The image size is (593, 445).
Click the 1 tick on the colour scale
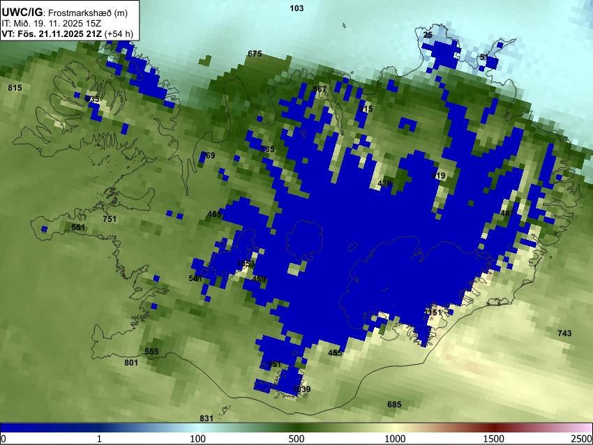(99, 439)
